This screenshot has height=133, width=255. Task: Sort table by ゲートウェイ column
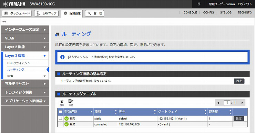pos(182,112)
